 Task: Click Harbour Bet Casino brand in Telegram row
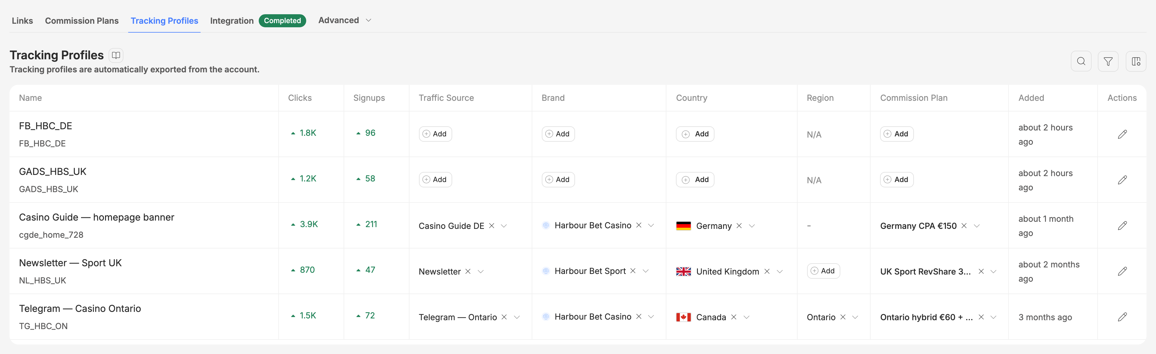point(592,317)
